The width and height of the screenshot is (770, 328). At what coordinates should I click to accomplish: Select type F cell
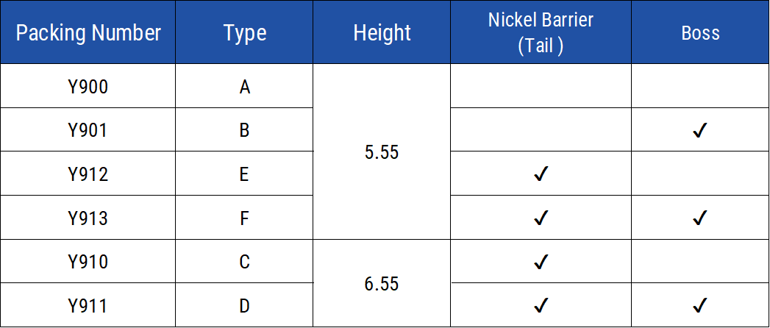click(x=245, y=218)
